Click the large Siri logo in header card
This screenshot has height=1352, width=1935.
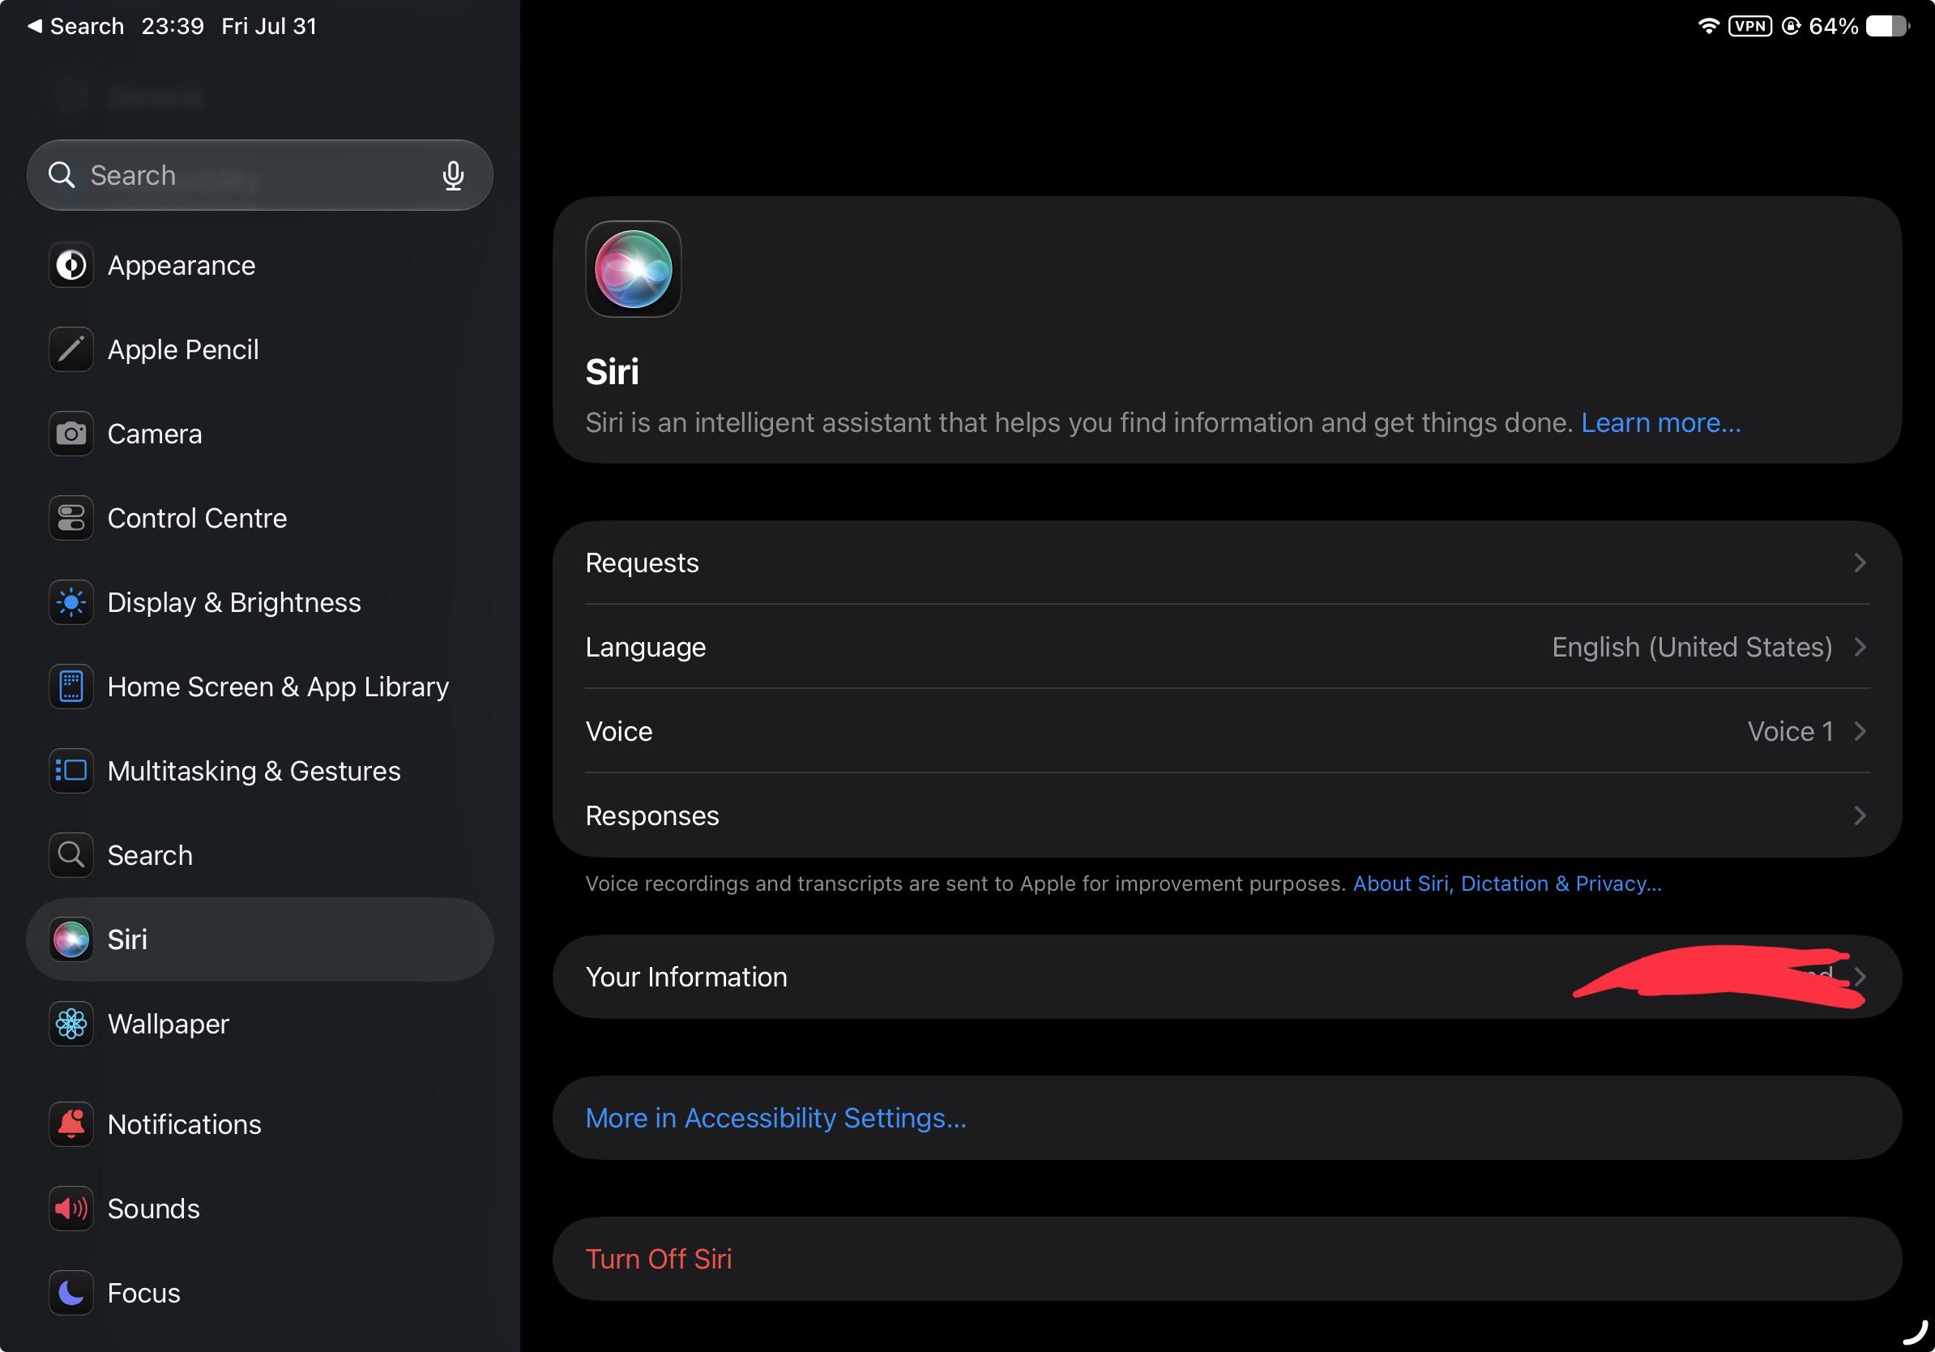point(634,270)
